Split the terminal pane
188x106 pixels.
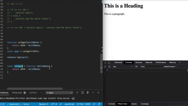point(83,92)
